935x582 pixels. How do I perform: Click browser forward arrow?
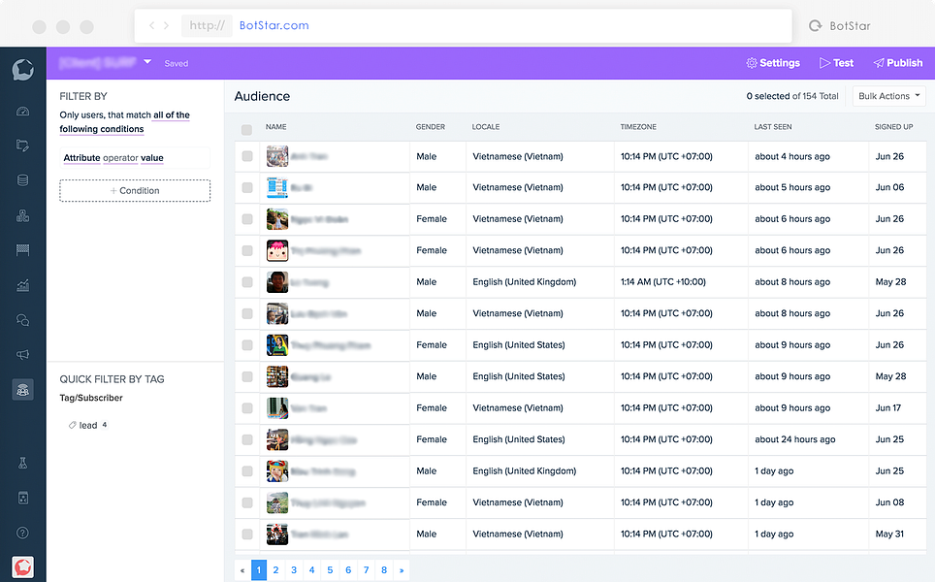click(167, 25)
